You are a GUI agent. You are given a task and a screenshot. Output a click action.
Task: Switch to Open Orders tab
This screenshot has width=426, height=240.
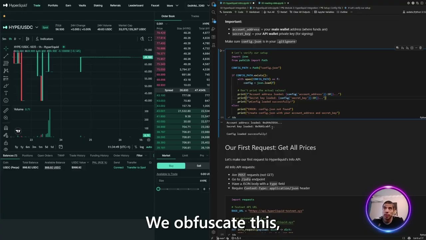coord(45,155)
